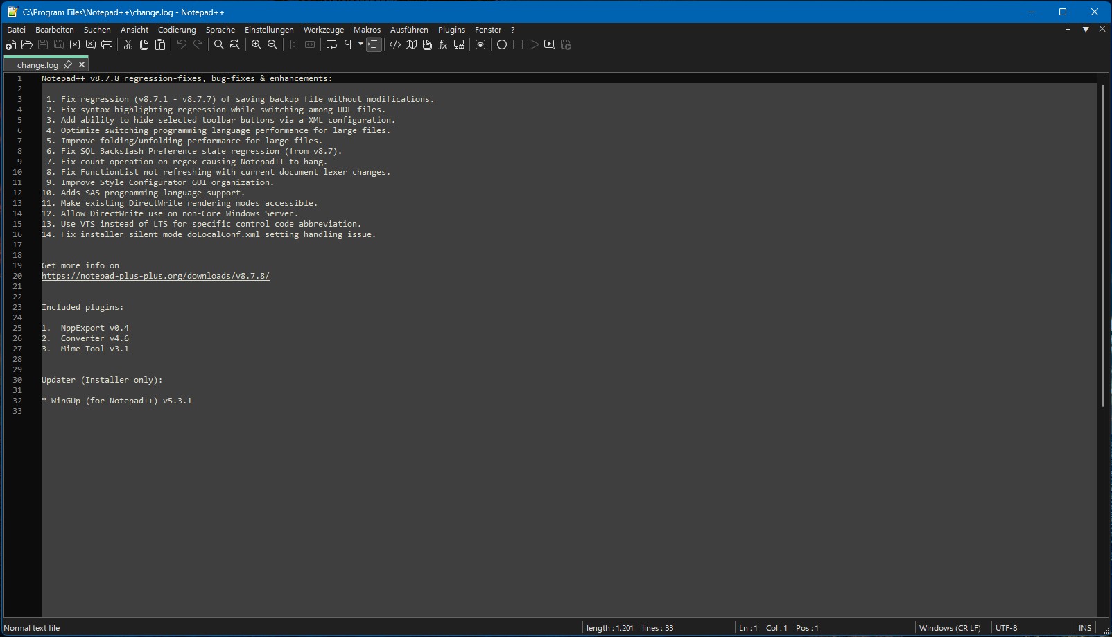This screenshot has height=637, width=1112.
Task: Toggle the indent guide button
Action: (374, 44)
